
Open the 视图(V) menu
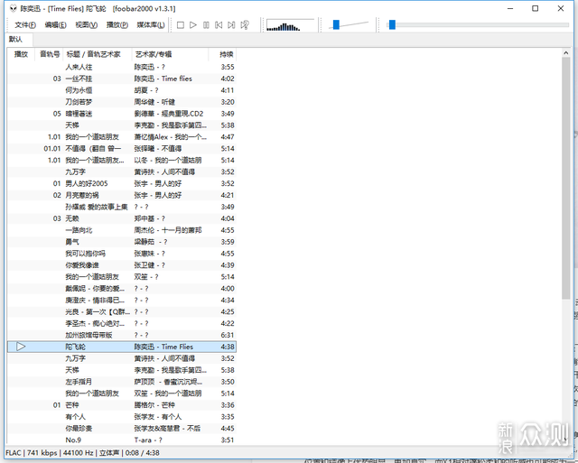tap(87, 25)
